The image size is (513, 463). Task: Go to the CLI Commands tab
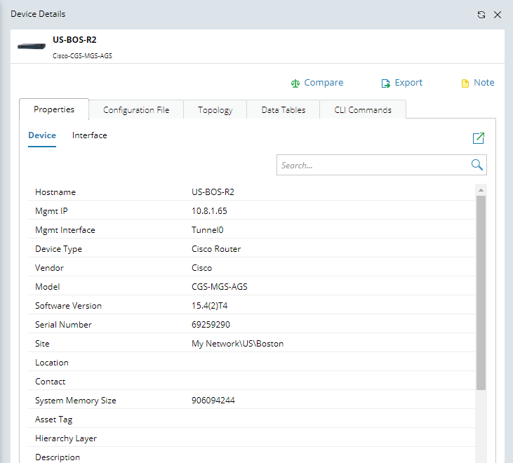pyautogui.click(x=363, y=110)
